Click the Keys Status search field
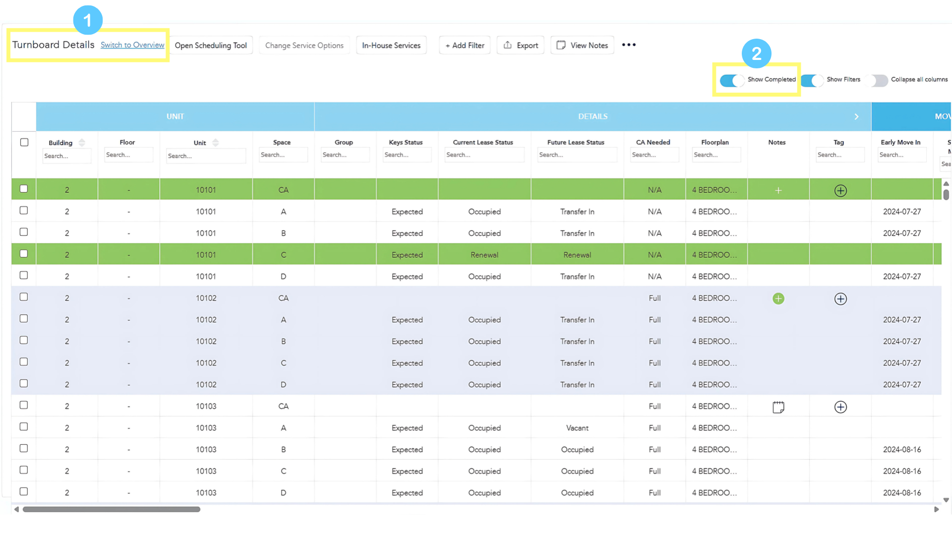 click(x=406, y=155)
